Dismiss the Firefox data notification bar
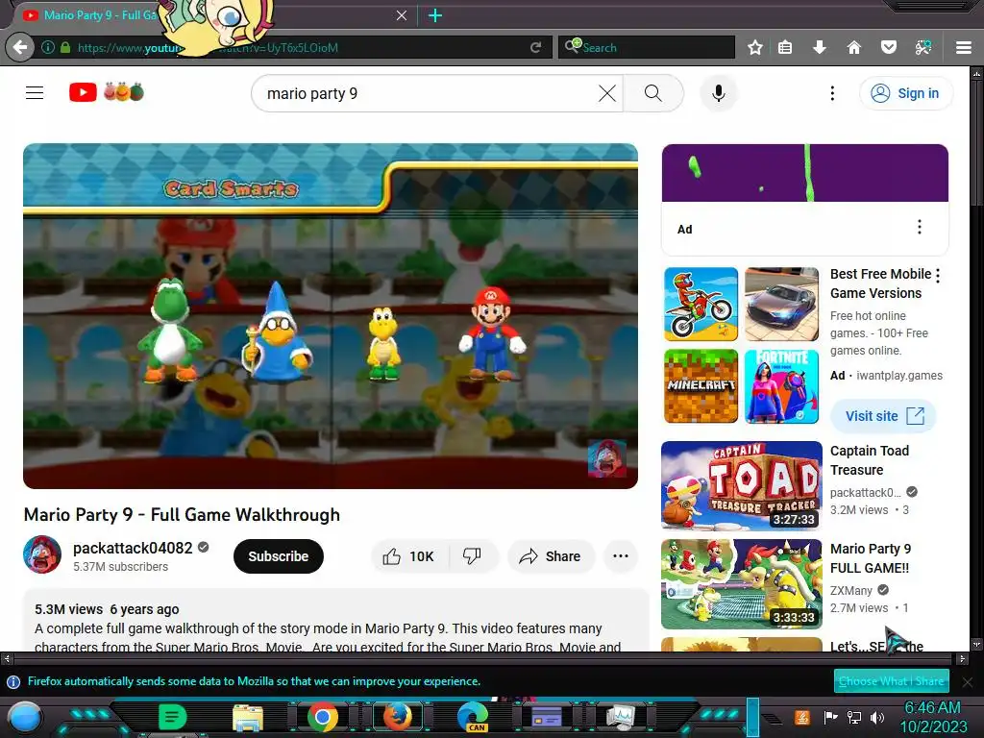 [x=968, y=681]
